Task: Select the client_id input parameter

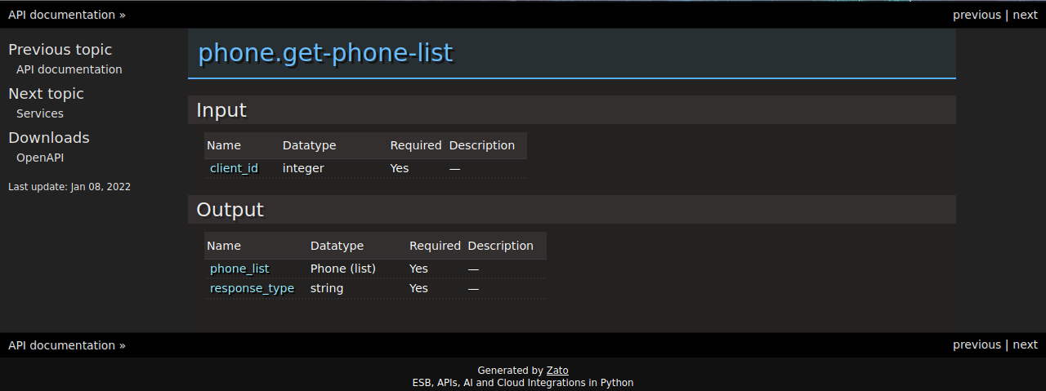Action: pos(234,168)
